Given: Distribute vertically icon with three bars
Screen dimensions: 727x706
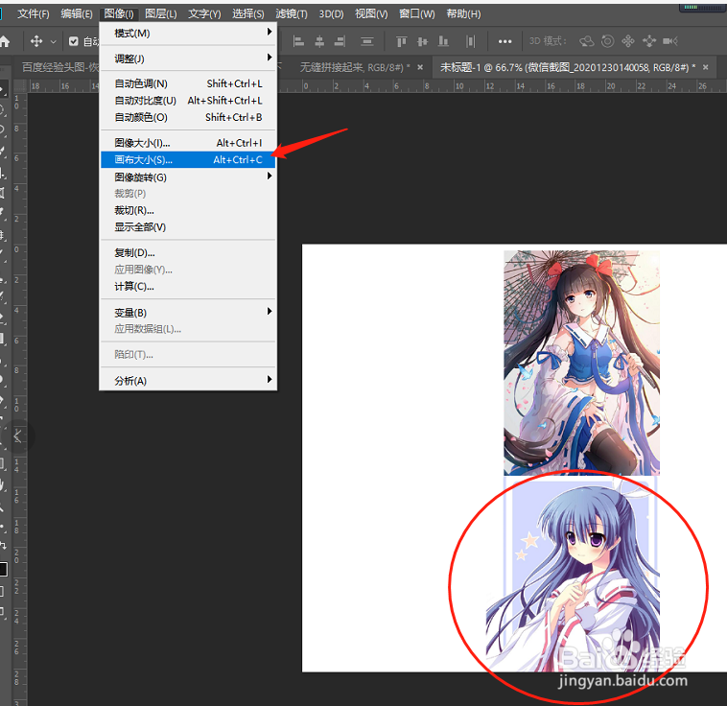Looking at the screenshot, I should click(367, 42).
